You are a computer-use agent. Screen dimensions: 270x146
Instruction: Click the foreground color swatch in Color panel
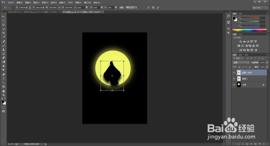(x=234, y=18)
